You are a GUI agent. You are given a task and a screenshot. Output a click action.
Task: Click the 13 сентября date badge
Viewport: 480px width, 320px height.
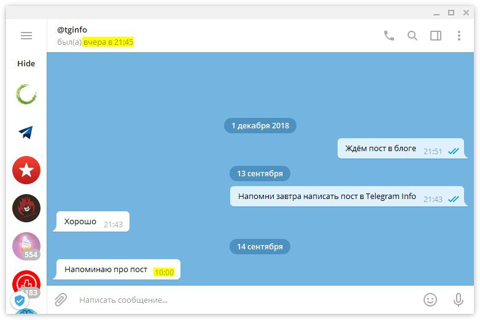point(260,174)
